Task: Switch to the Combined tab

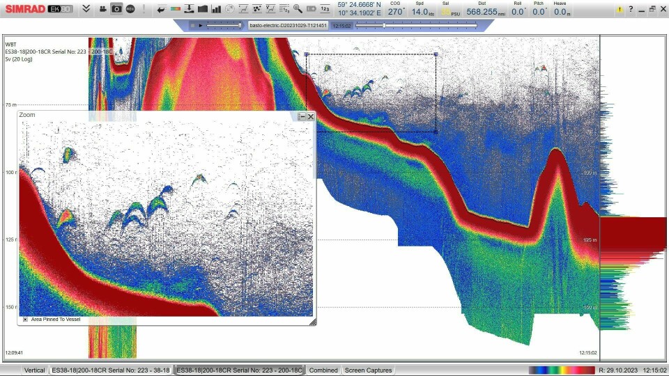Action: tap(323, 370)
